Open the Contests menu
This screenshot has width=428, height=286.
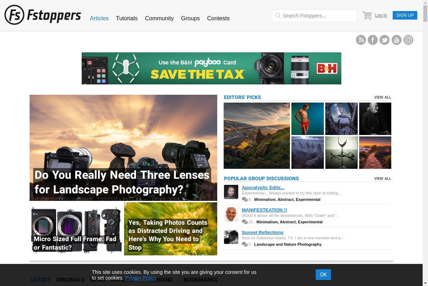click(218, 18)
